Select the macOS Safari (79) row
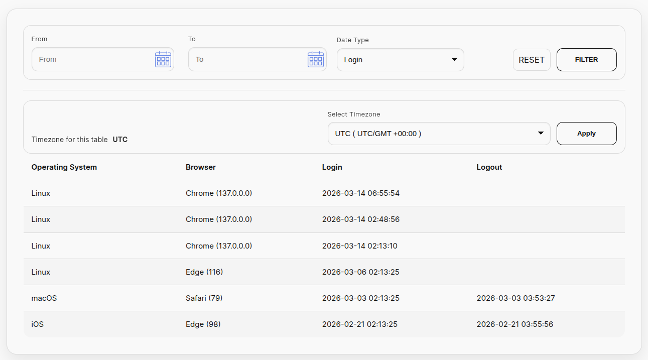 (x=324, y=298)
